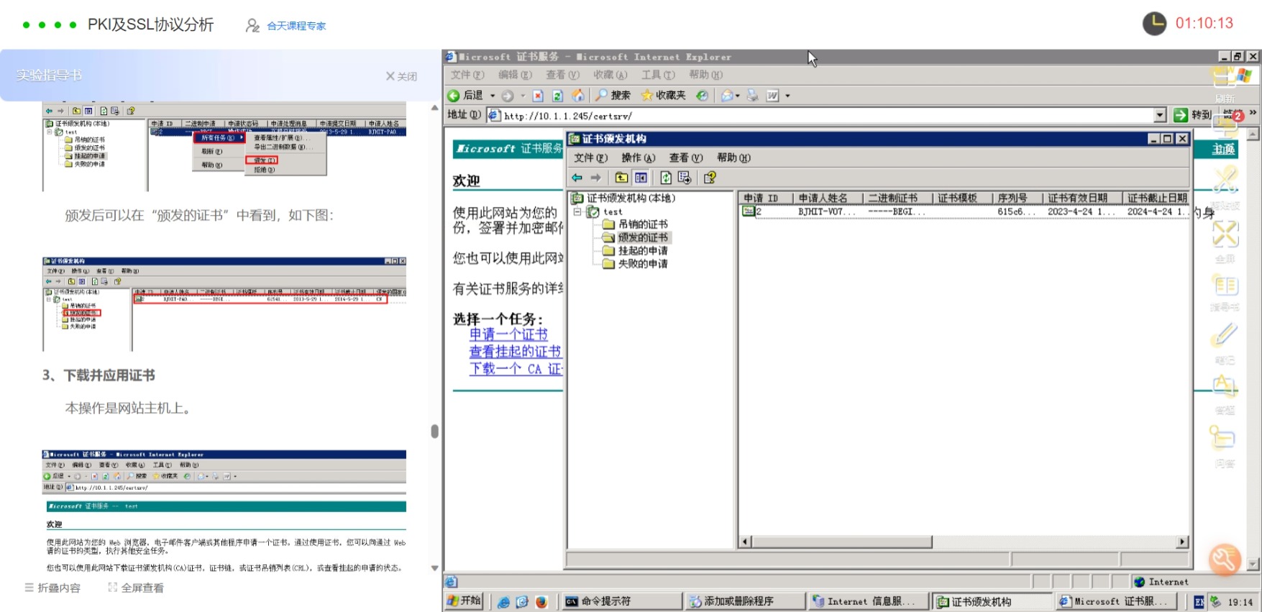Click the IE Search (搜索) button
The height and width of the screenshot is (612, 1262).
tap(613, 96)
